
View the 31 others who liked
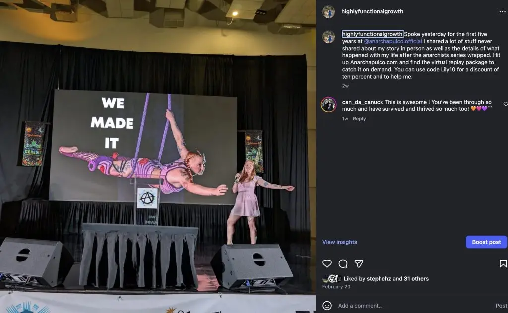coord(416,279)
